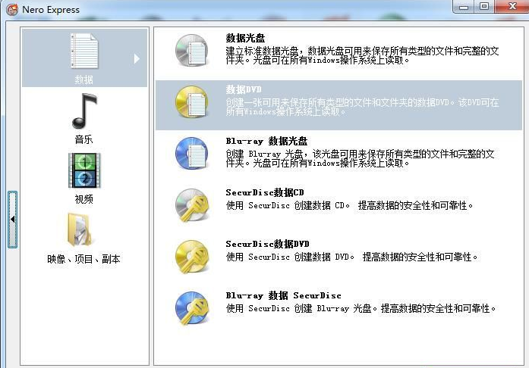This screenshot has height=368, width=529.
Task: Click the Blu-ray 数据 SecurDisc key icon
Action: pos(192,308)
